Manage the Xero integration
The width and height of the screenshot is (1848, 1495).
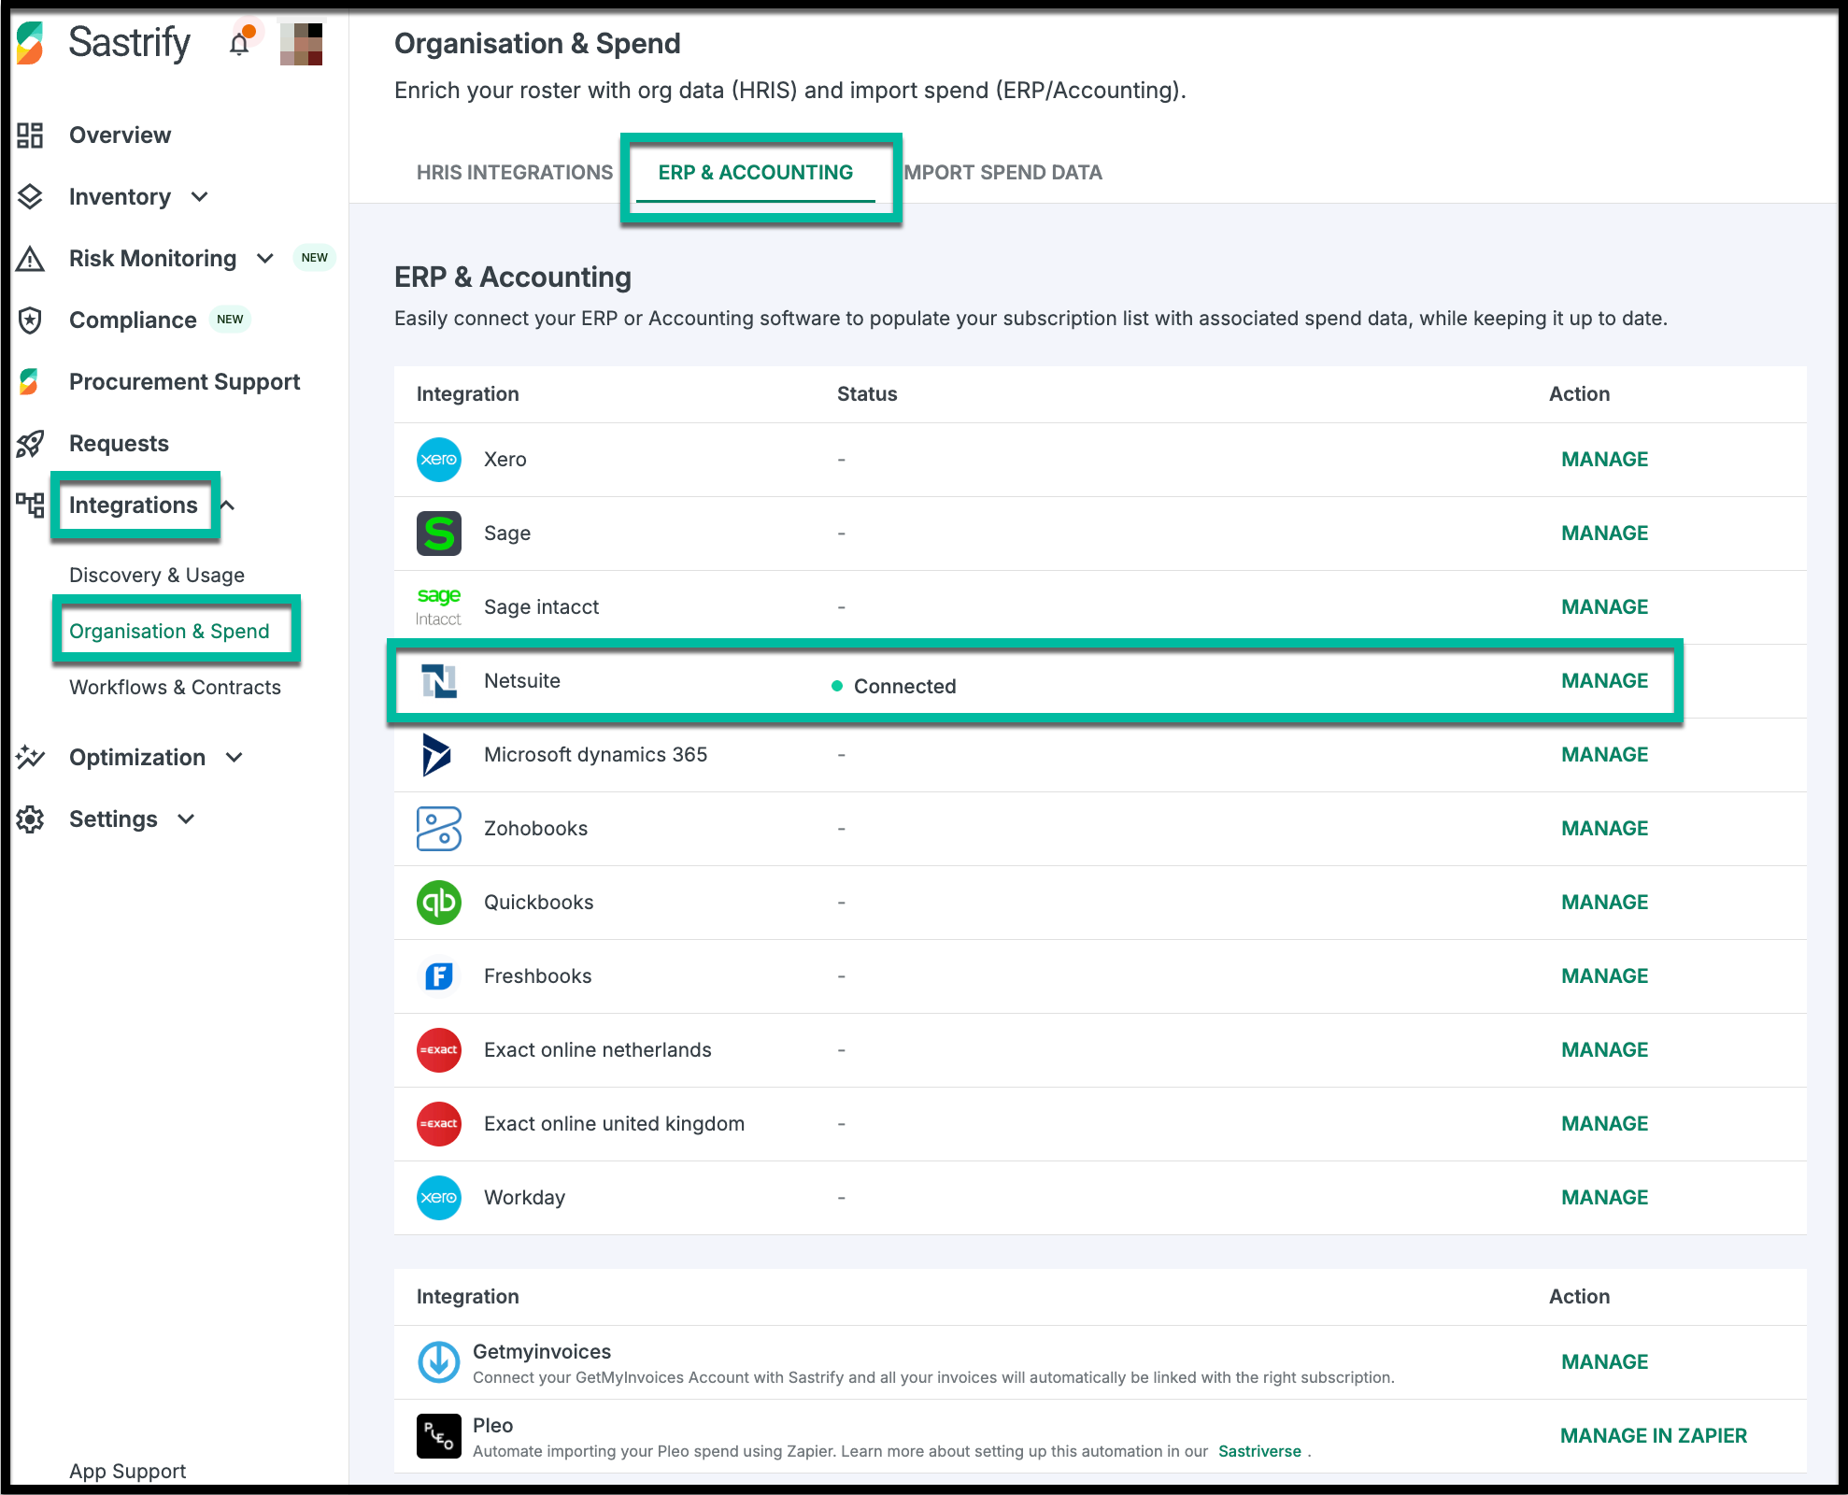[1605, 460]
